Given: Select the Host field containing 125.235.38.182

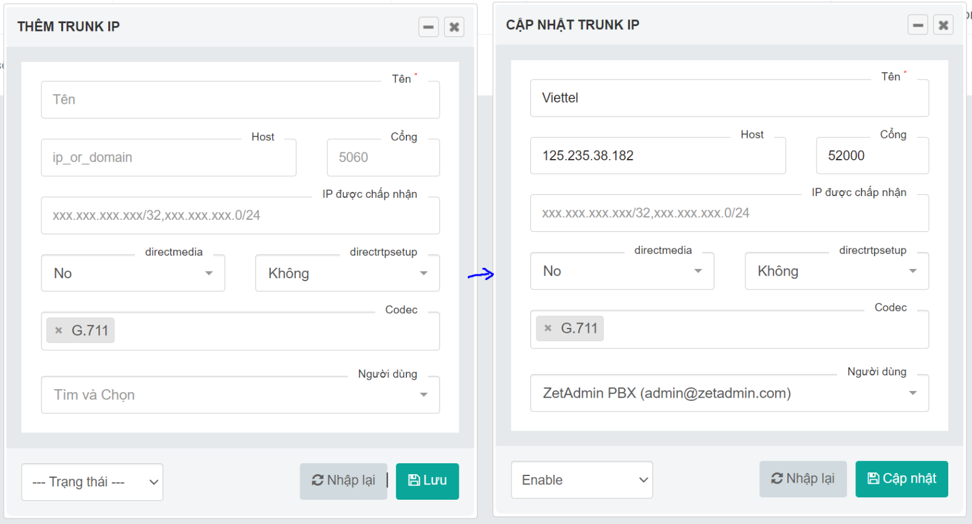Looking at the screenshot, I should coord(658,155).
